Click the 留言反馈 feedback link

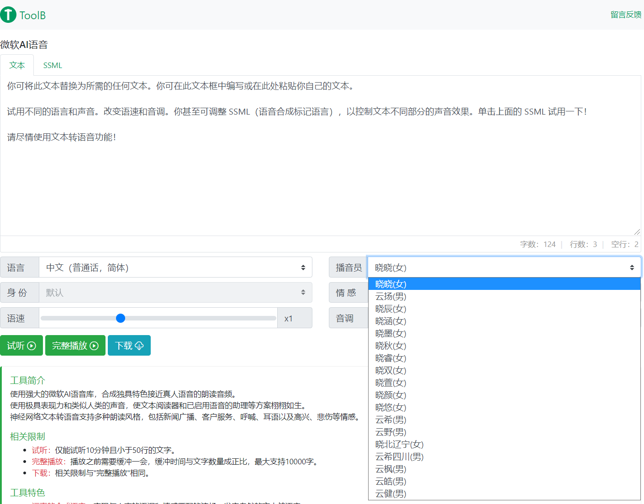pos(625,14)
